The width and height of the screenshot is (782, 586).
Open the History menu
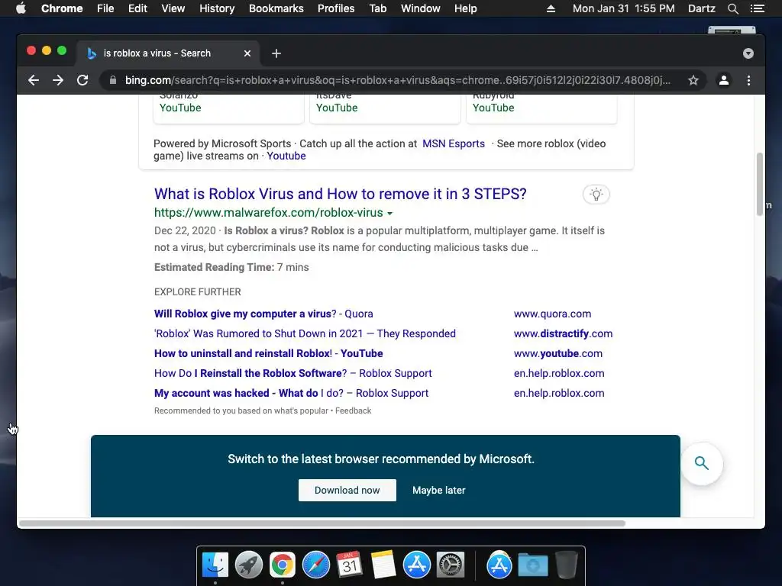click(x=217, y=8)
